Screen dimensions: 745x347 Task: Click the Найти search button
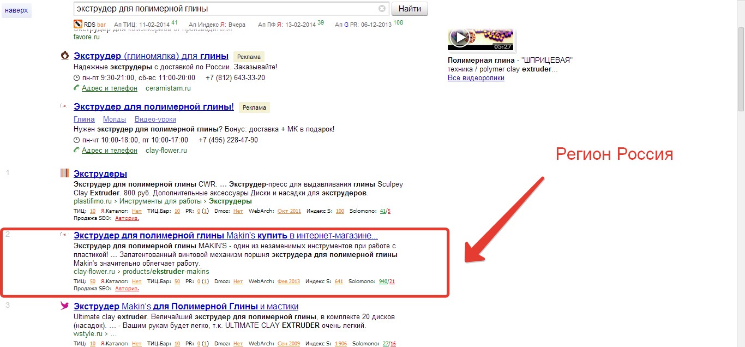[410, 9]
